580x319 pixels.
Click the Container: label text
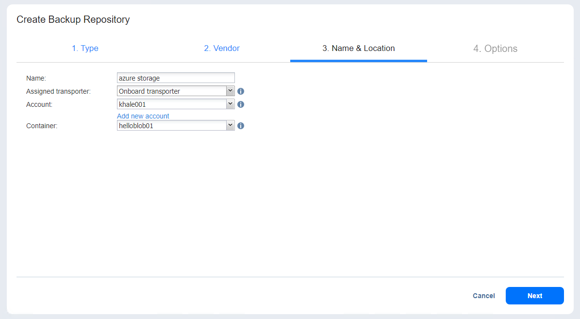(42, 126)
